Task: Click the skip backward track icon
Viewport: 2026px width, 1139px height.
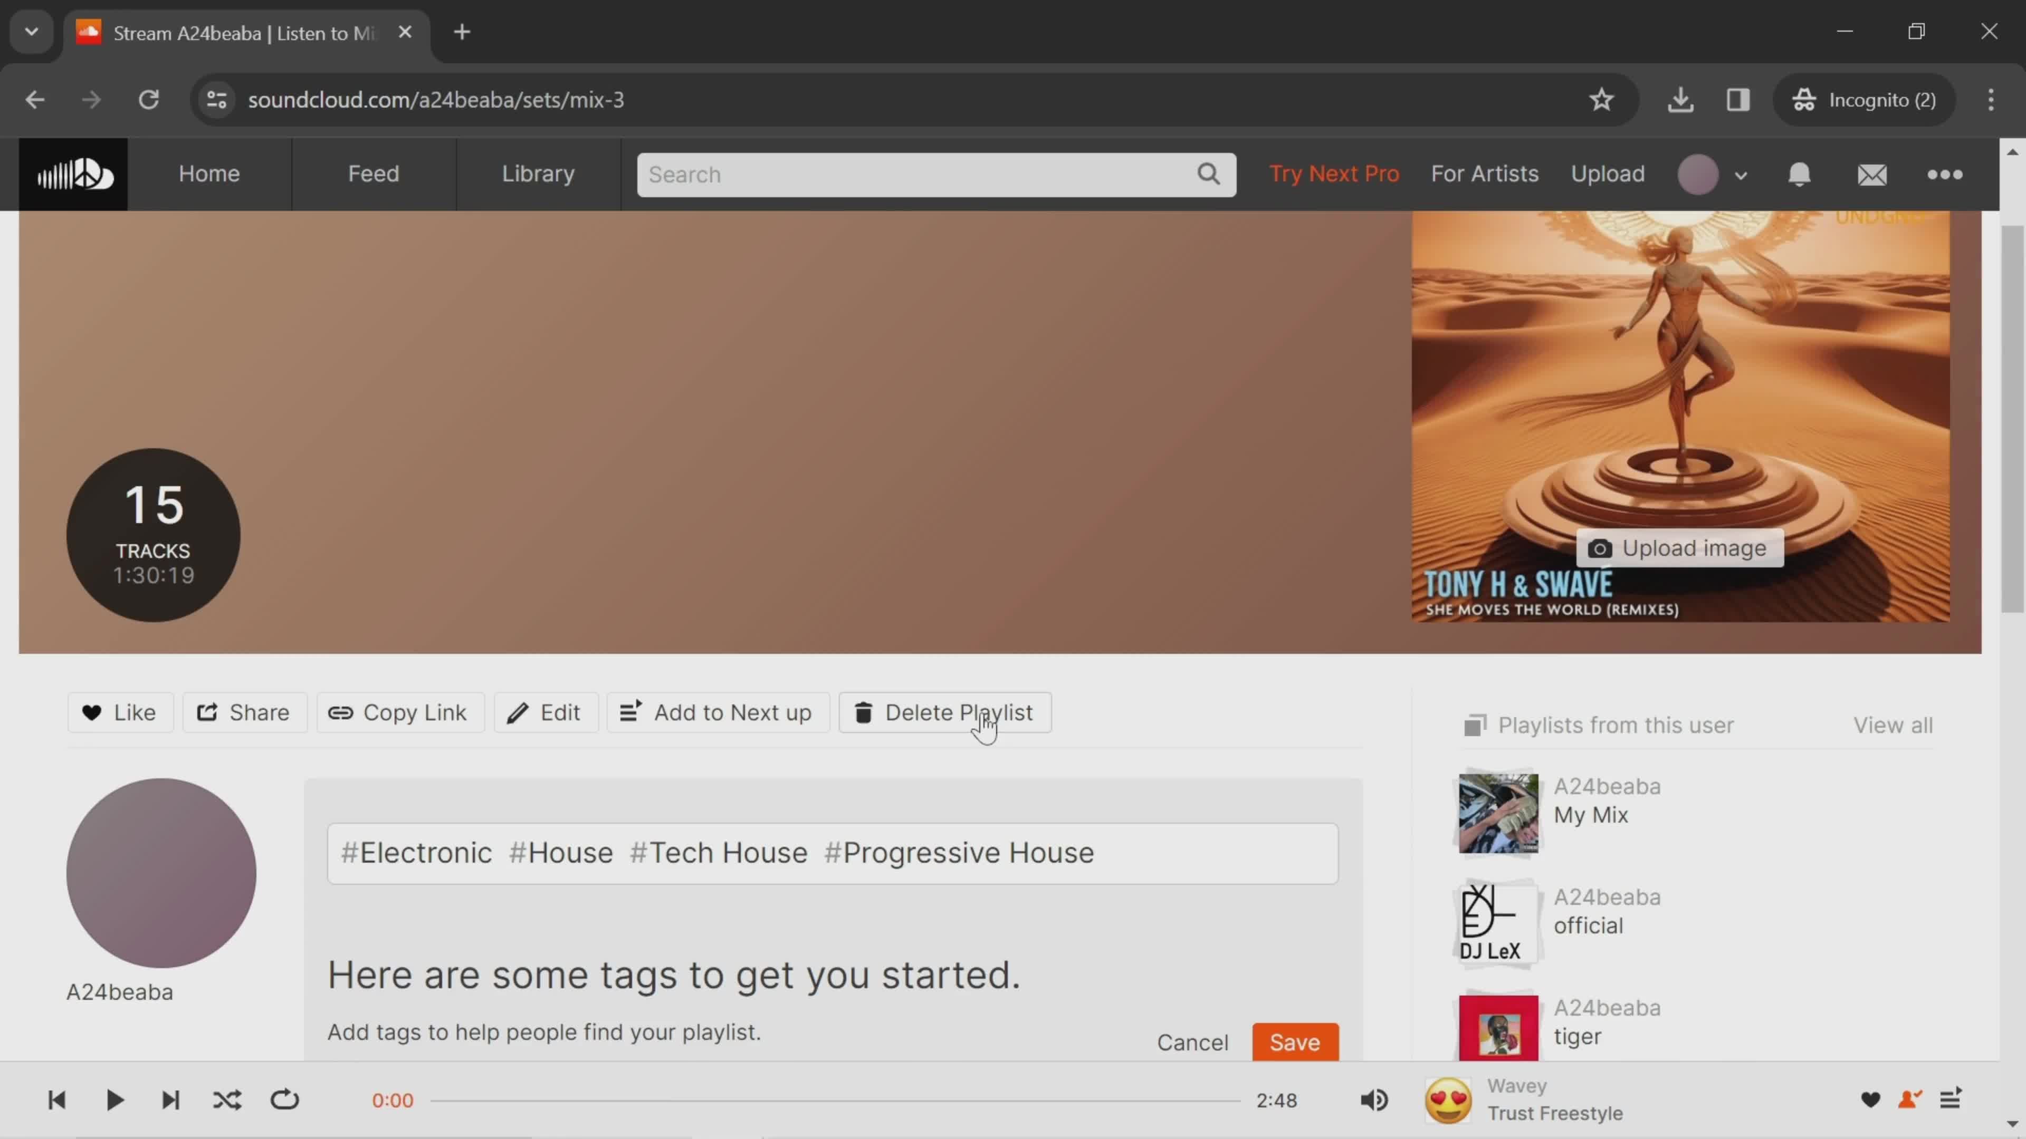Action: (57, 1100)
